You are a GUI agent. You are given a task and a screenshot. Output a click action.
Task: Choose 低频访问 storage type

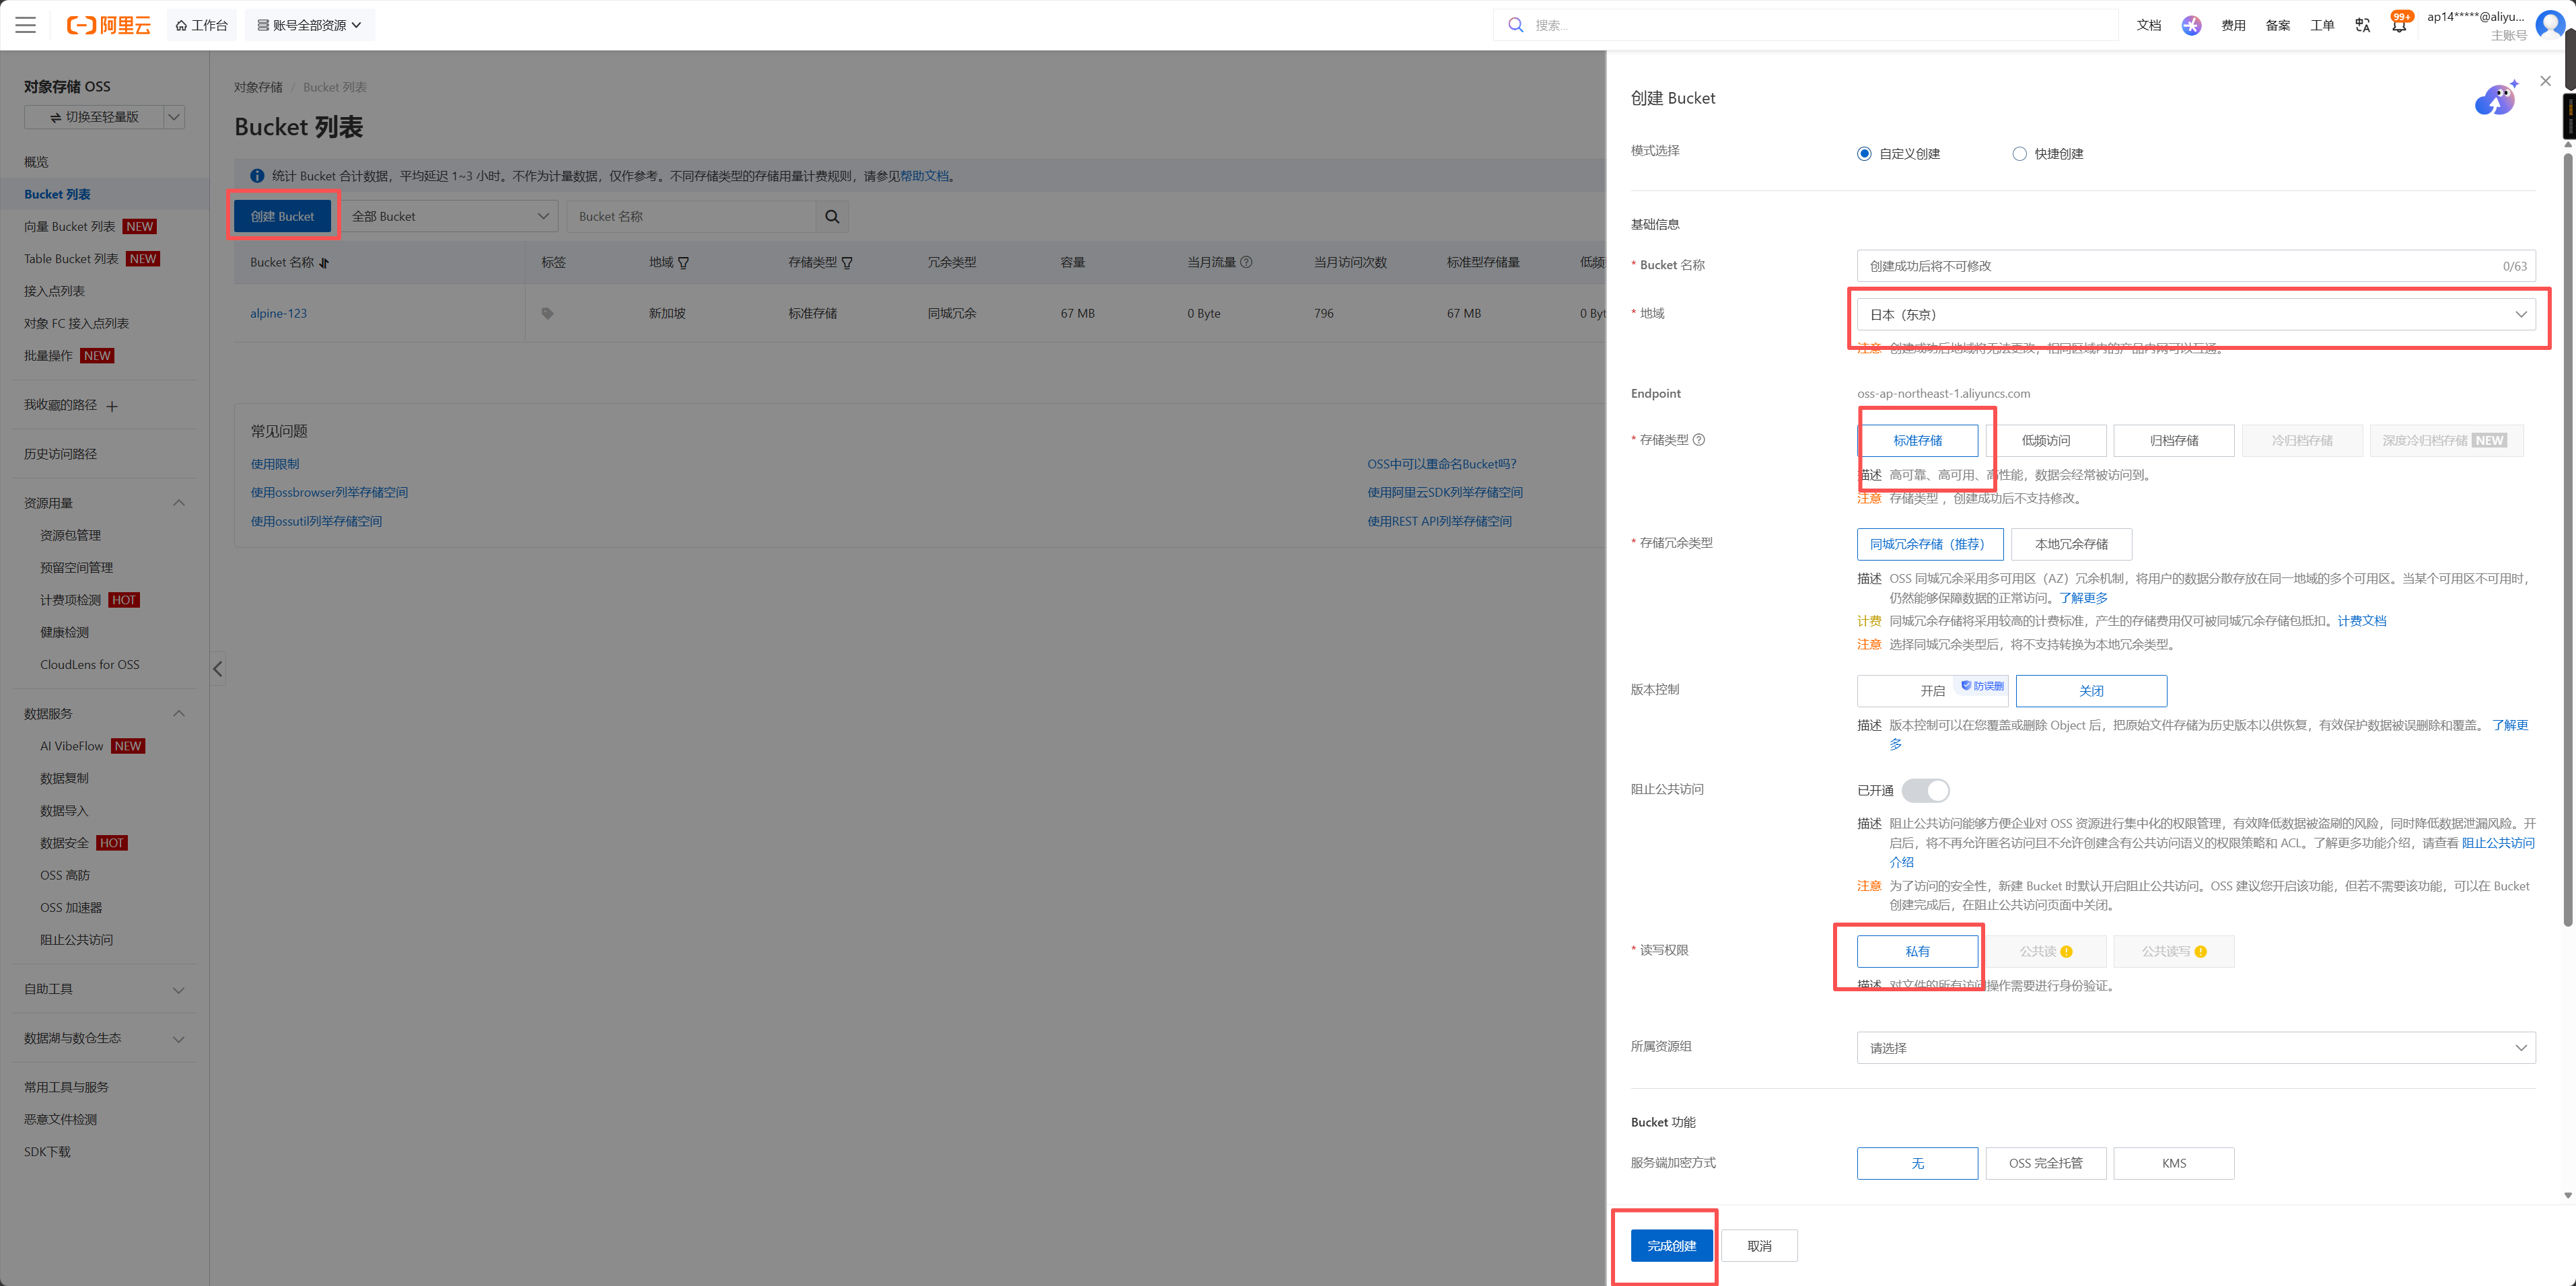coord(2046,441)
